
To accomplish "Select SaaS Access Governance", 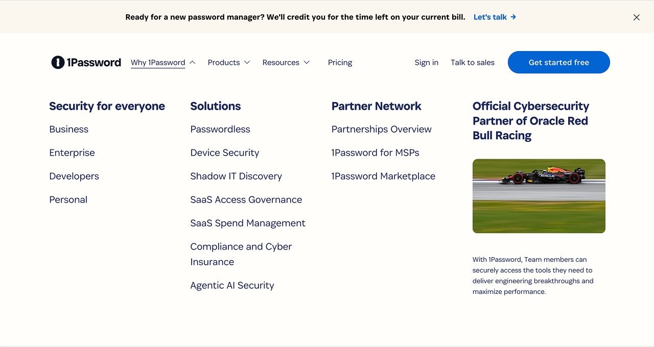I will (246, 200).
